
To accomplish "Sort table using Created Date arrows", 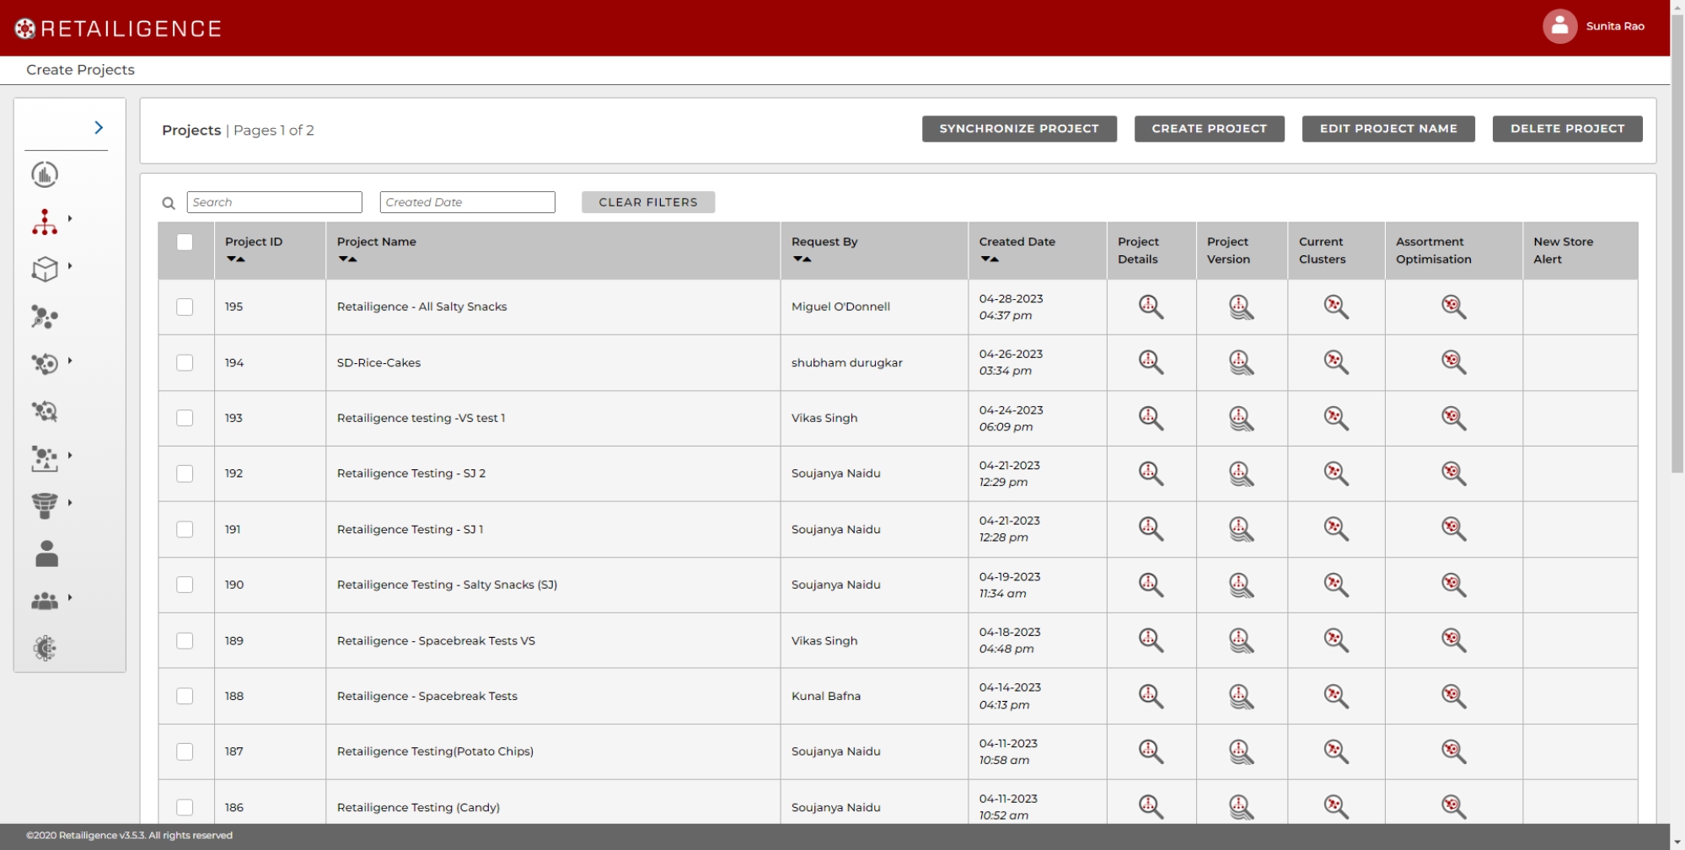I will point(990,259).
